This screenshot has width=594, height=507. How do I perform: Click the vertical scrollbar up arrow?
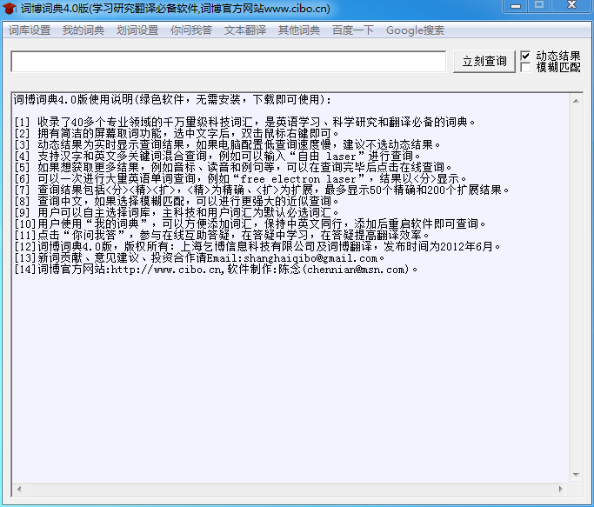tap(576, 101)
